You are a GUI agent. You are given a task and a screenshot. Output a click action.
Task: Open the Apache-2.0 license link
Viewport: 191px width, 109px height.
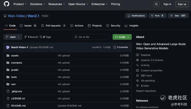click(x=152, y=60)
